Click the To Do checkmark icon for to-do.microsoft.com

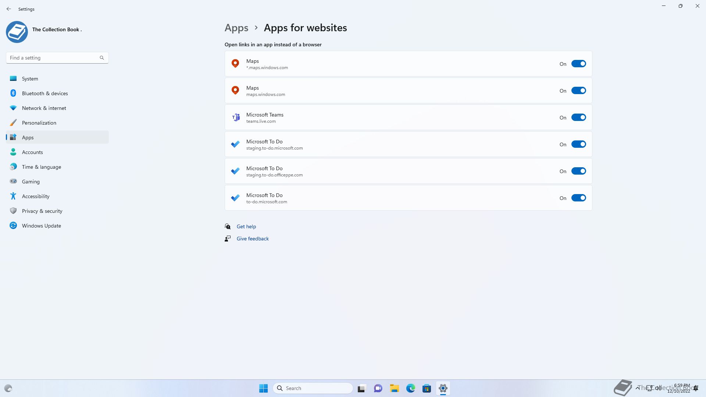pyautogui.click(x=235, y=198)
